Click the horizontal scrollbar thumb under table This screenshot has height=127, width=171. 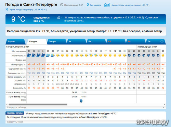pyautogui.click(x=38, y=105)
